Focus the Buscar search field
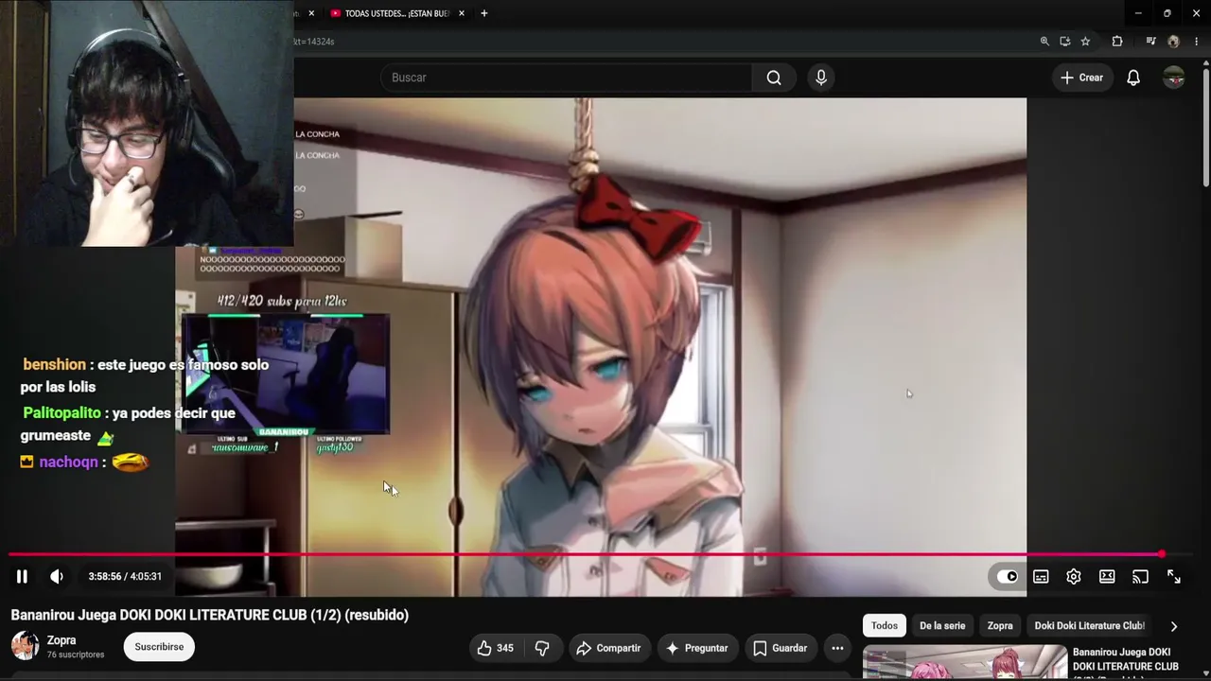Viewport: 1211px width, 681px height. (x=566, y=78)
